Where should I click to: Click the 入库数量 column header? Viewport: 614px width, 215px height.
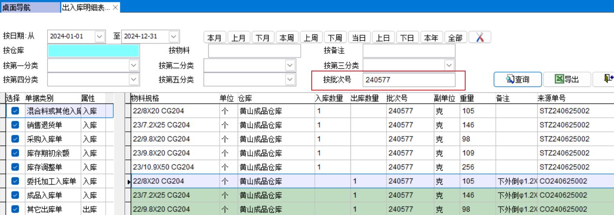point(329,98)
